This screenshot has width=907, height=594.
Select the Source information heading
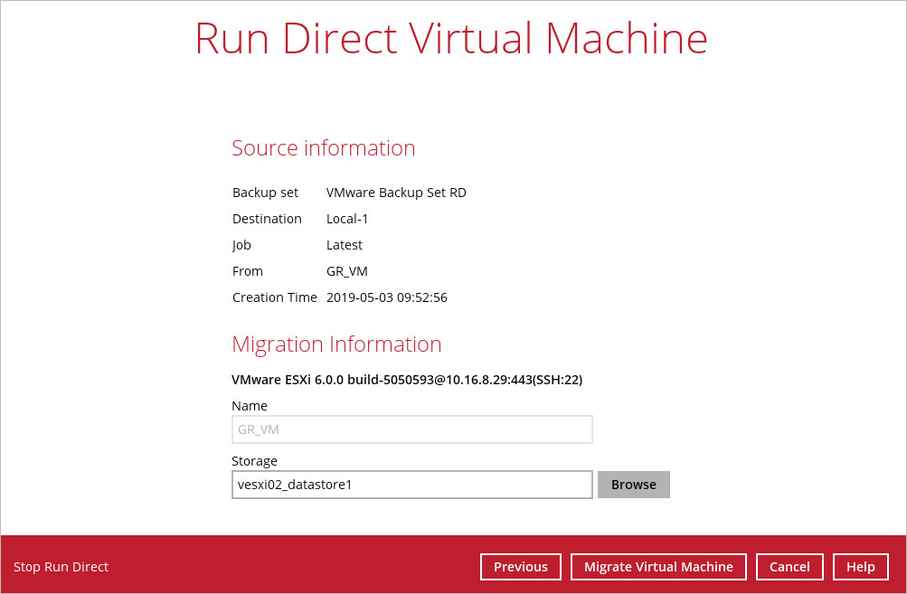tap(323, 147)
